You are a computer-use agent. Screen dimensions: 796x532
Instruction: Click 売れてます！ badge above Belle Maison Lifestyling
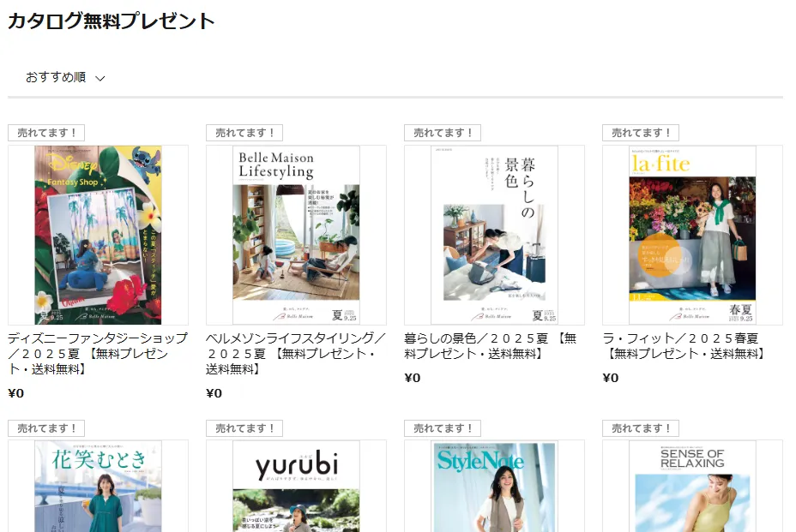click(x=244, y=133)
